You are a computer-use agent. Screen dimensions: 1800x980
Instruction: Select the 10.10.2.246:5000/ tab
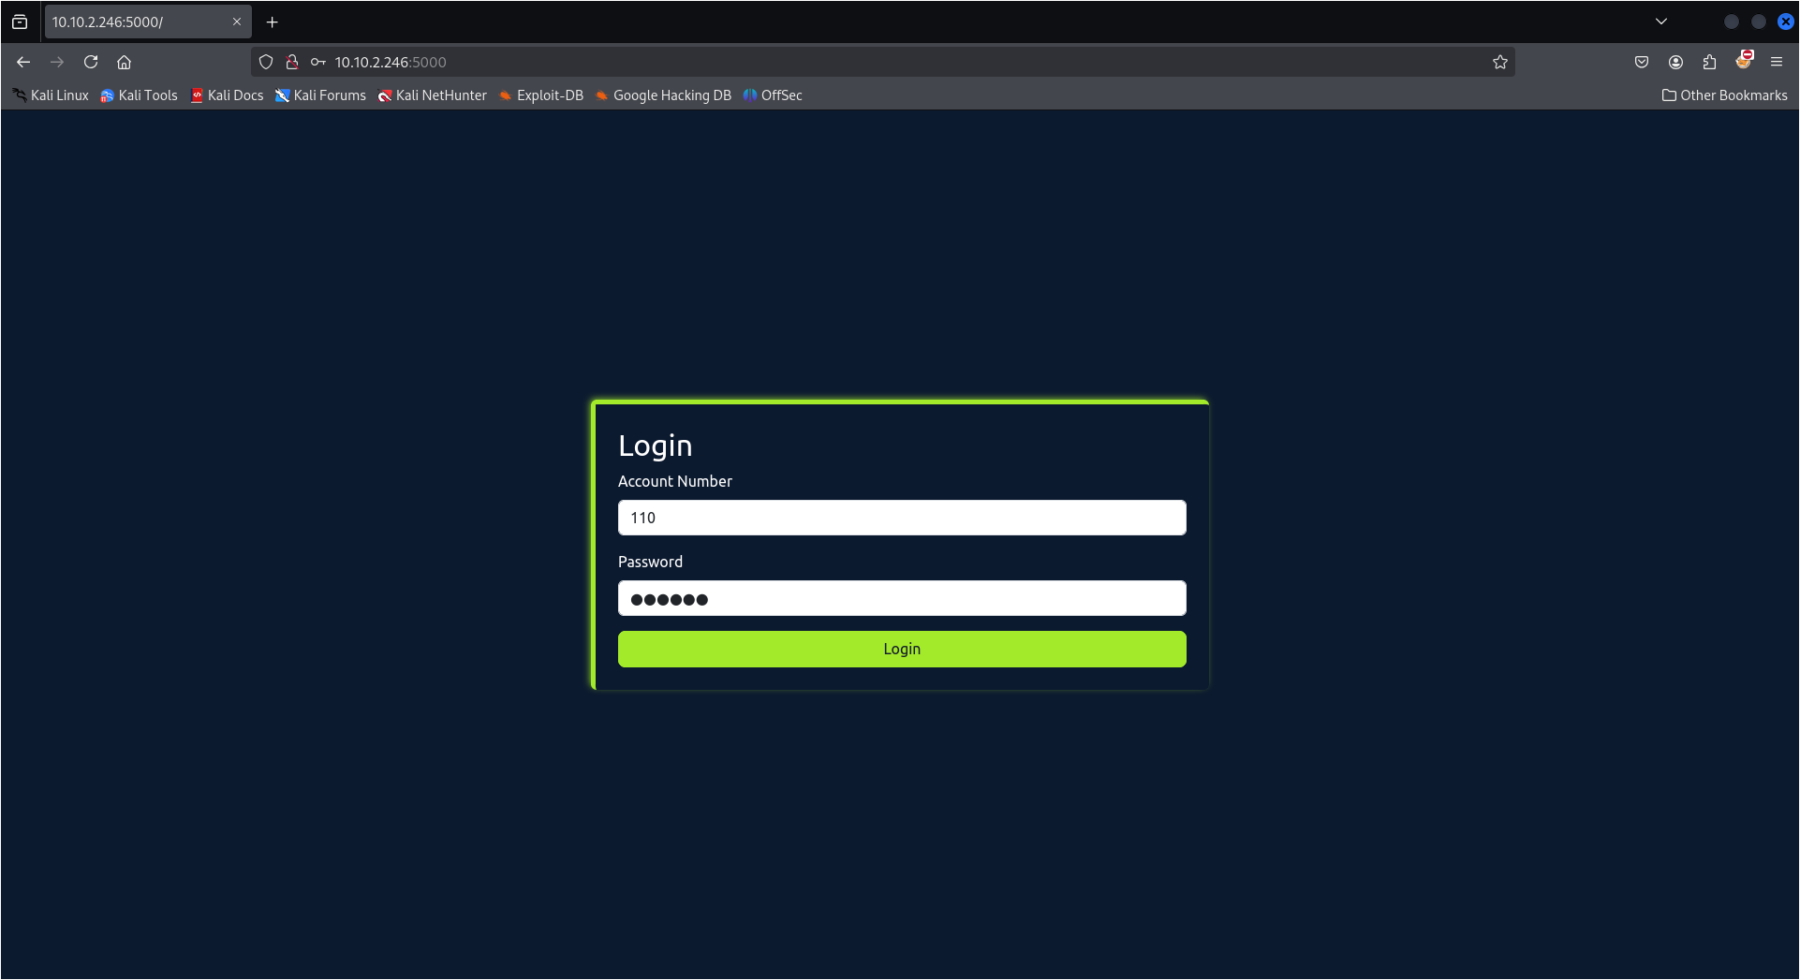(147, 22)
